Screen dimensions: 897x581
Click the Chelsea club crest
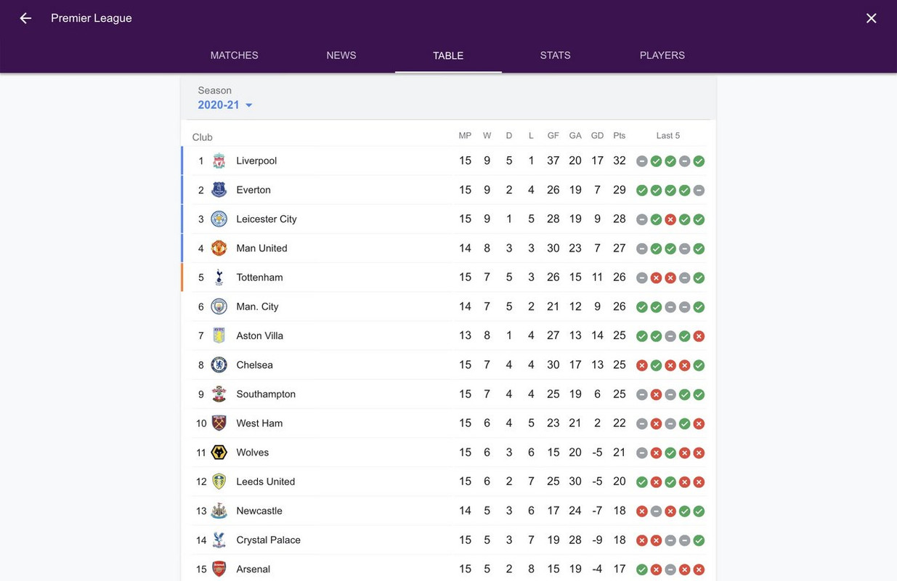[219, 365]
